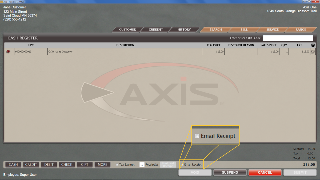Check the Email Receipt box beside Print Last Receipt
Image resolution: width=320 pixels, height=180 pixels.
click(x=182, y=165)
